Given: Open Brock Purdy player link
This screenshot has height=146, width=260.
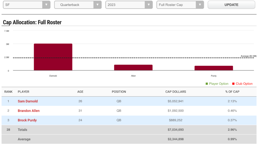Looking at the screenshot, I should tap(27, 120).
